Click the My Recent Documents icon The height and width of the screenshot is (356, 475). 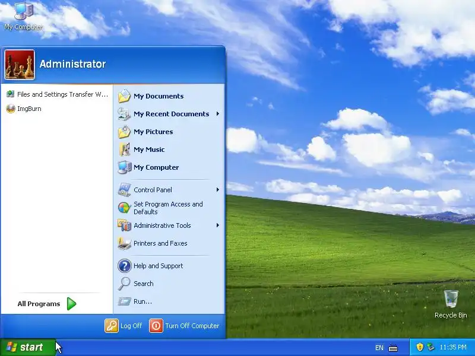coord(124,114)
